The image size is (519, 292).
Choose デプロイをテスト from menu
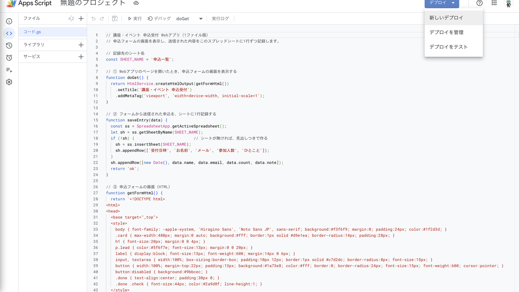454,47
